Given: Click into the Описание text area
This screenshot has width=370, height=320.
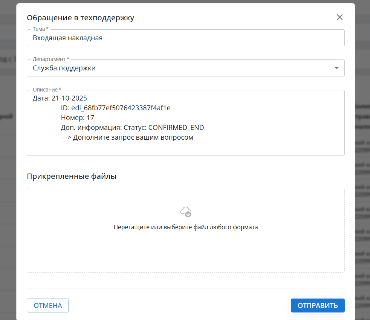Looking at the screenshot, I should tap(264, 147).
